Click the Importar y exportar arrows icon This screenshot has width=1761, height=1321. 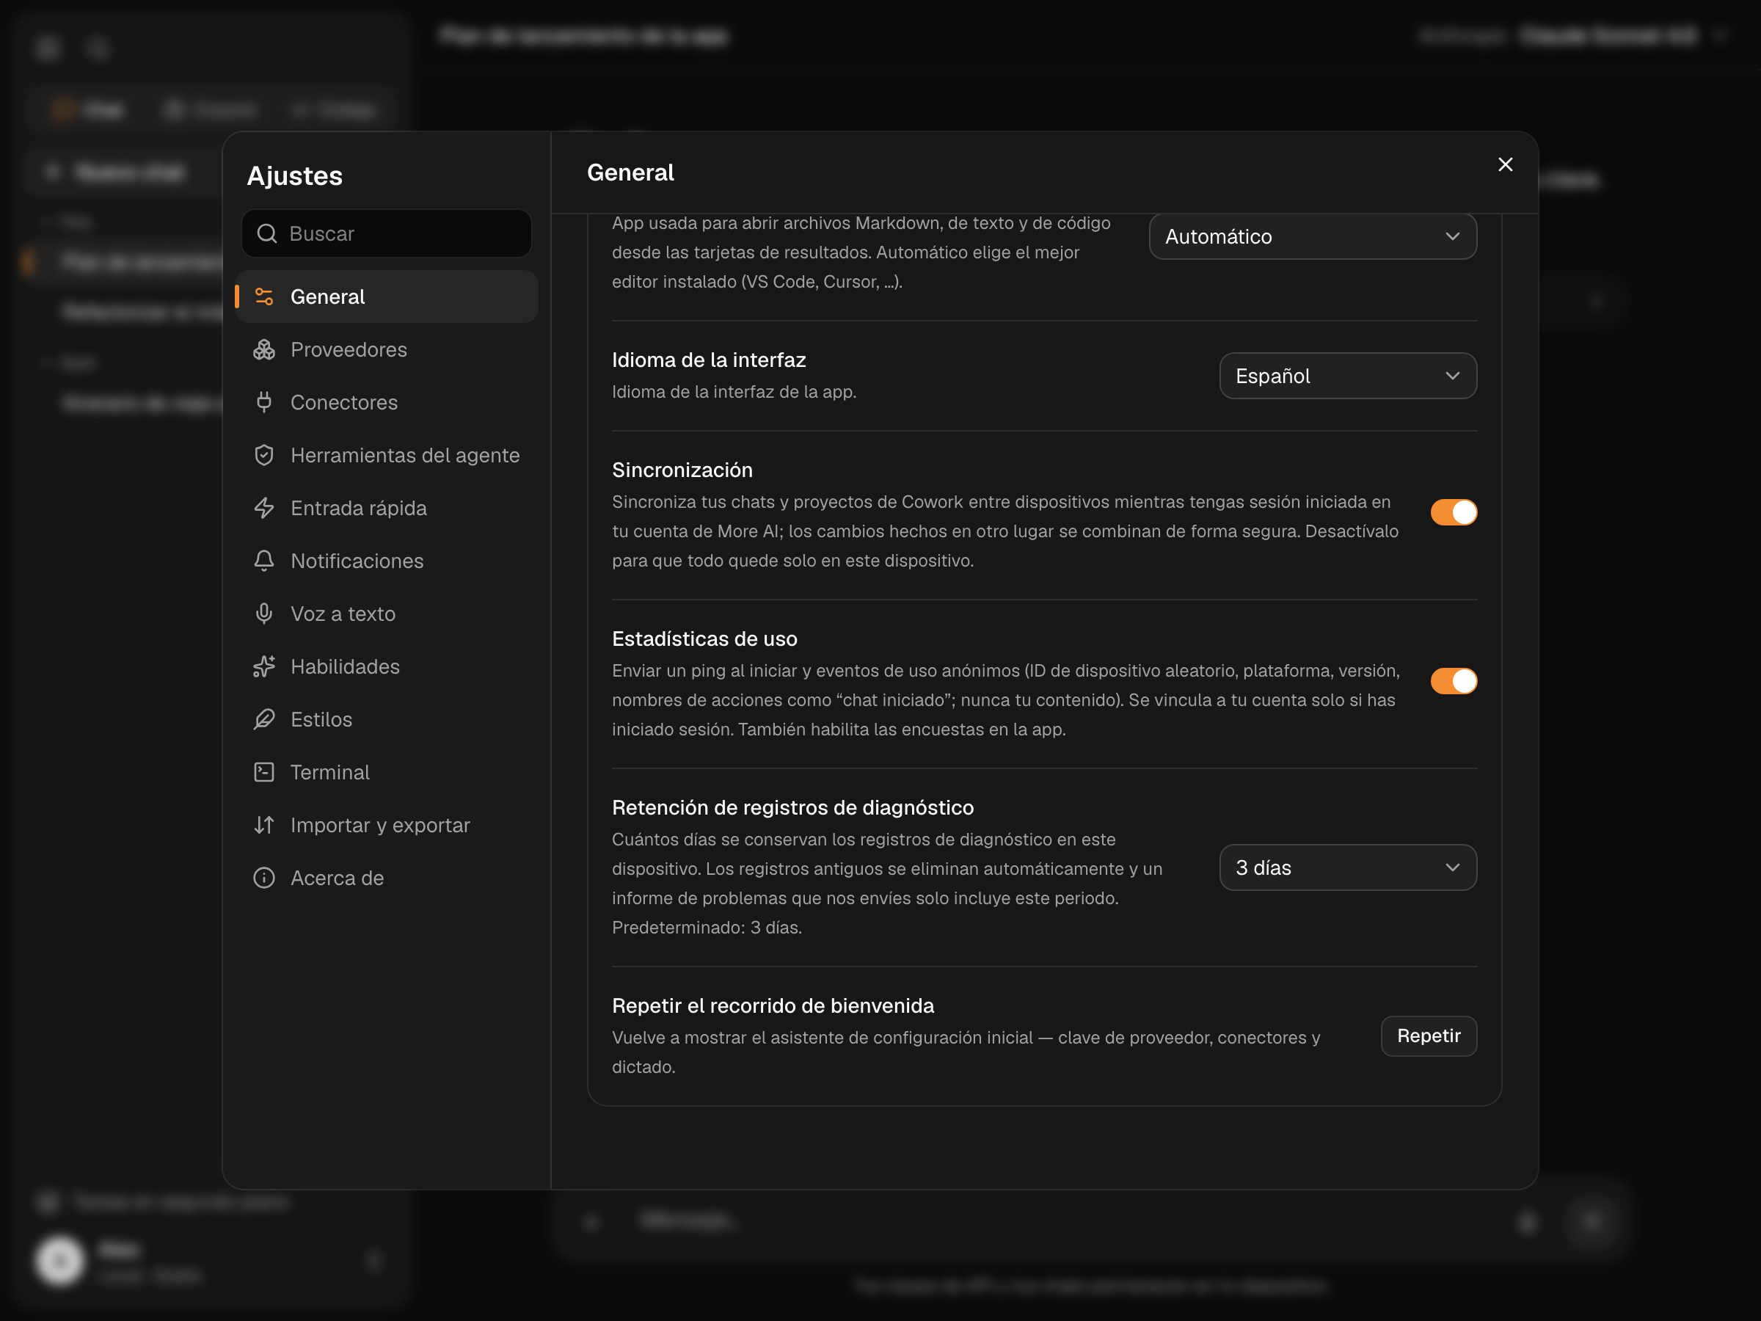tap(263, 825)
